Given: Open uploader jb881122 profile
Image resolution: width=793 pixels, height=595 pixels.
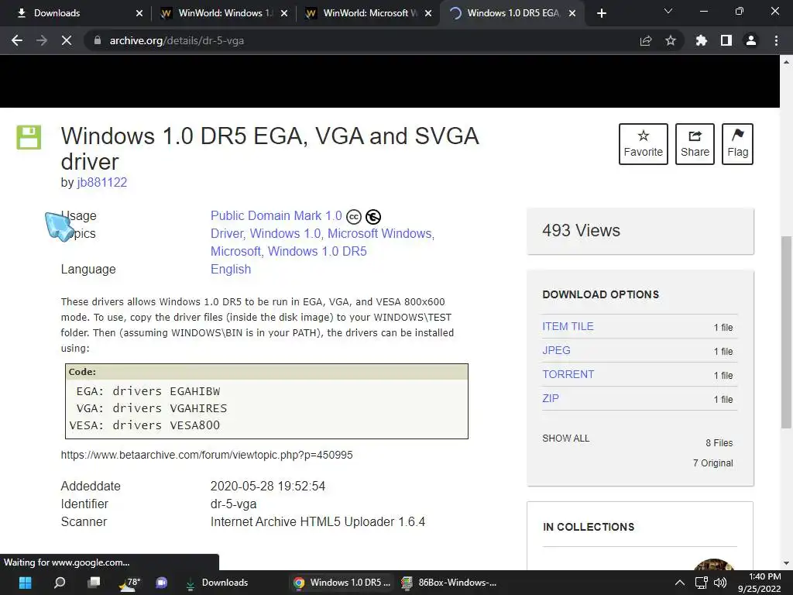Looking at the screenshot, I should (101, 182).
